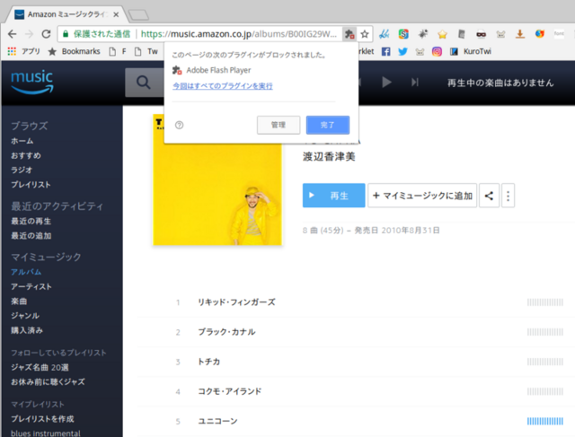The image size is (575, 437).
Task: Click artist name 渡辺香津美
Action: (x=329, y=157)
